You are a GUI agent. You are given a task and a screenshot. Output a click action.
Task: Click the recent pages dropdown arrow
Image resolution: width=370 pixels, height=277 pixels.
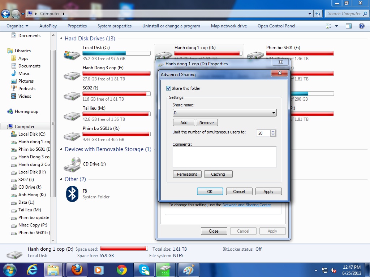click(23, 14)
